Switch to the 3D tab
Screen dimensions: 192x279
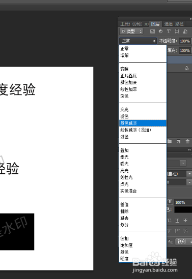[146, 24]
